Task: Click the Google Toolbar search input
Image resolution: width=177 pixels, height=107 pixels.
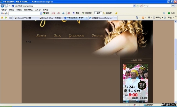Action: [24, 13]
